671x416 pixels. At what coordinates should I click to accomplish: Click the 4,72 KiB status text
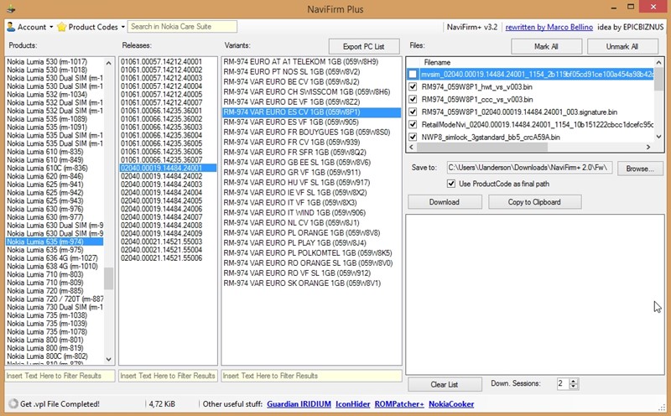162,403
